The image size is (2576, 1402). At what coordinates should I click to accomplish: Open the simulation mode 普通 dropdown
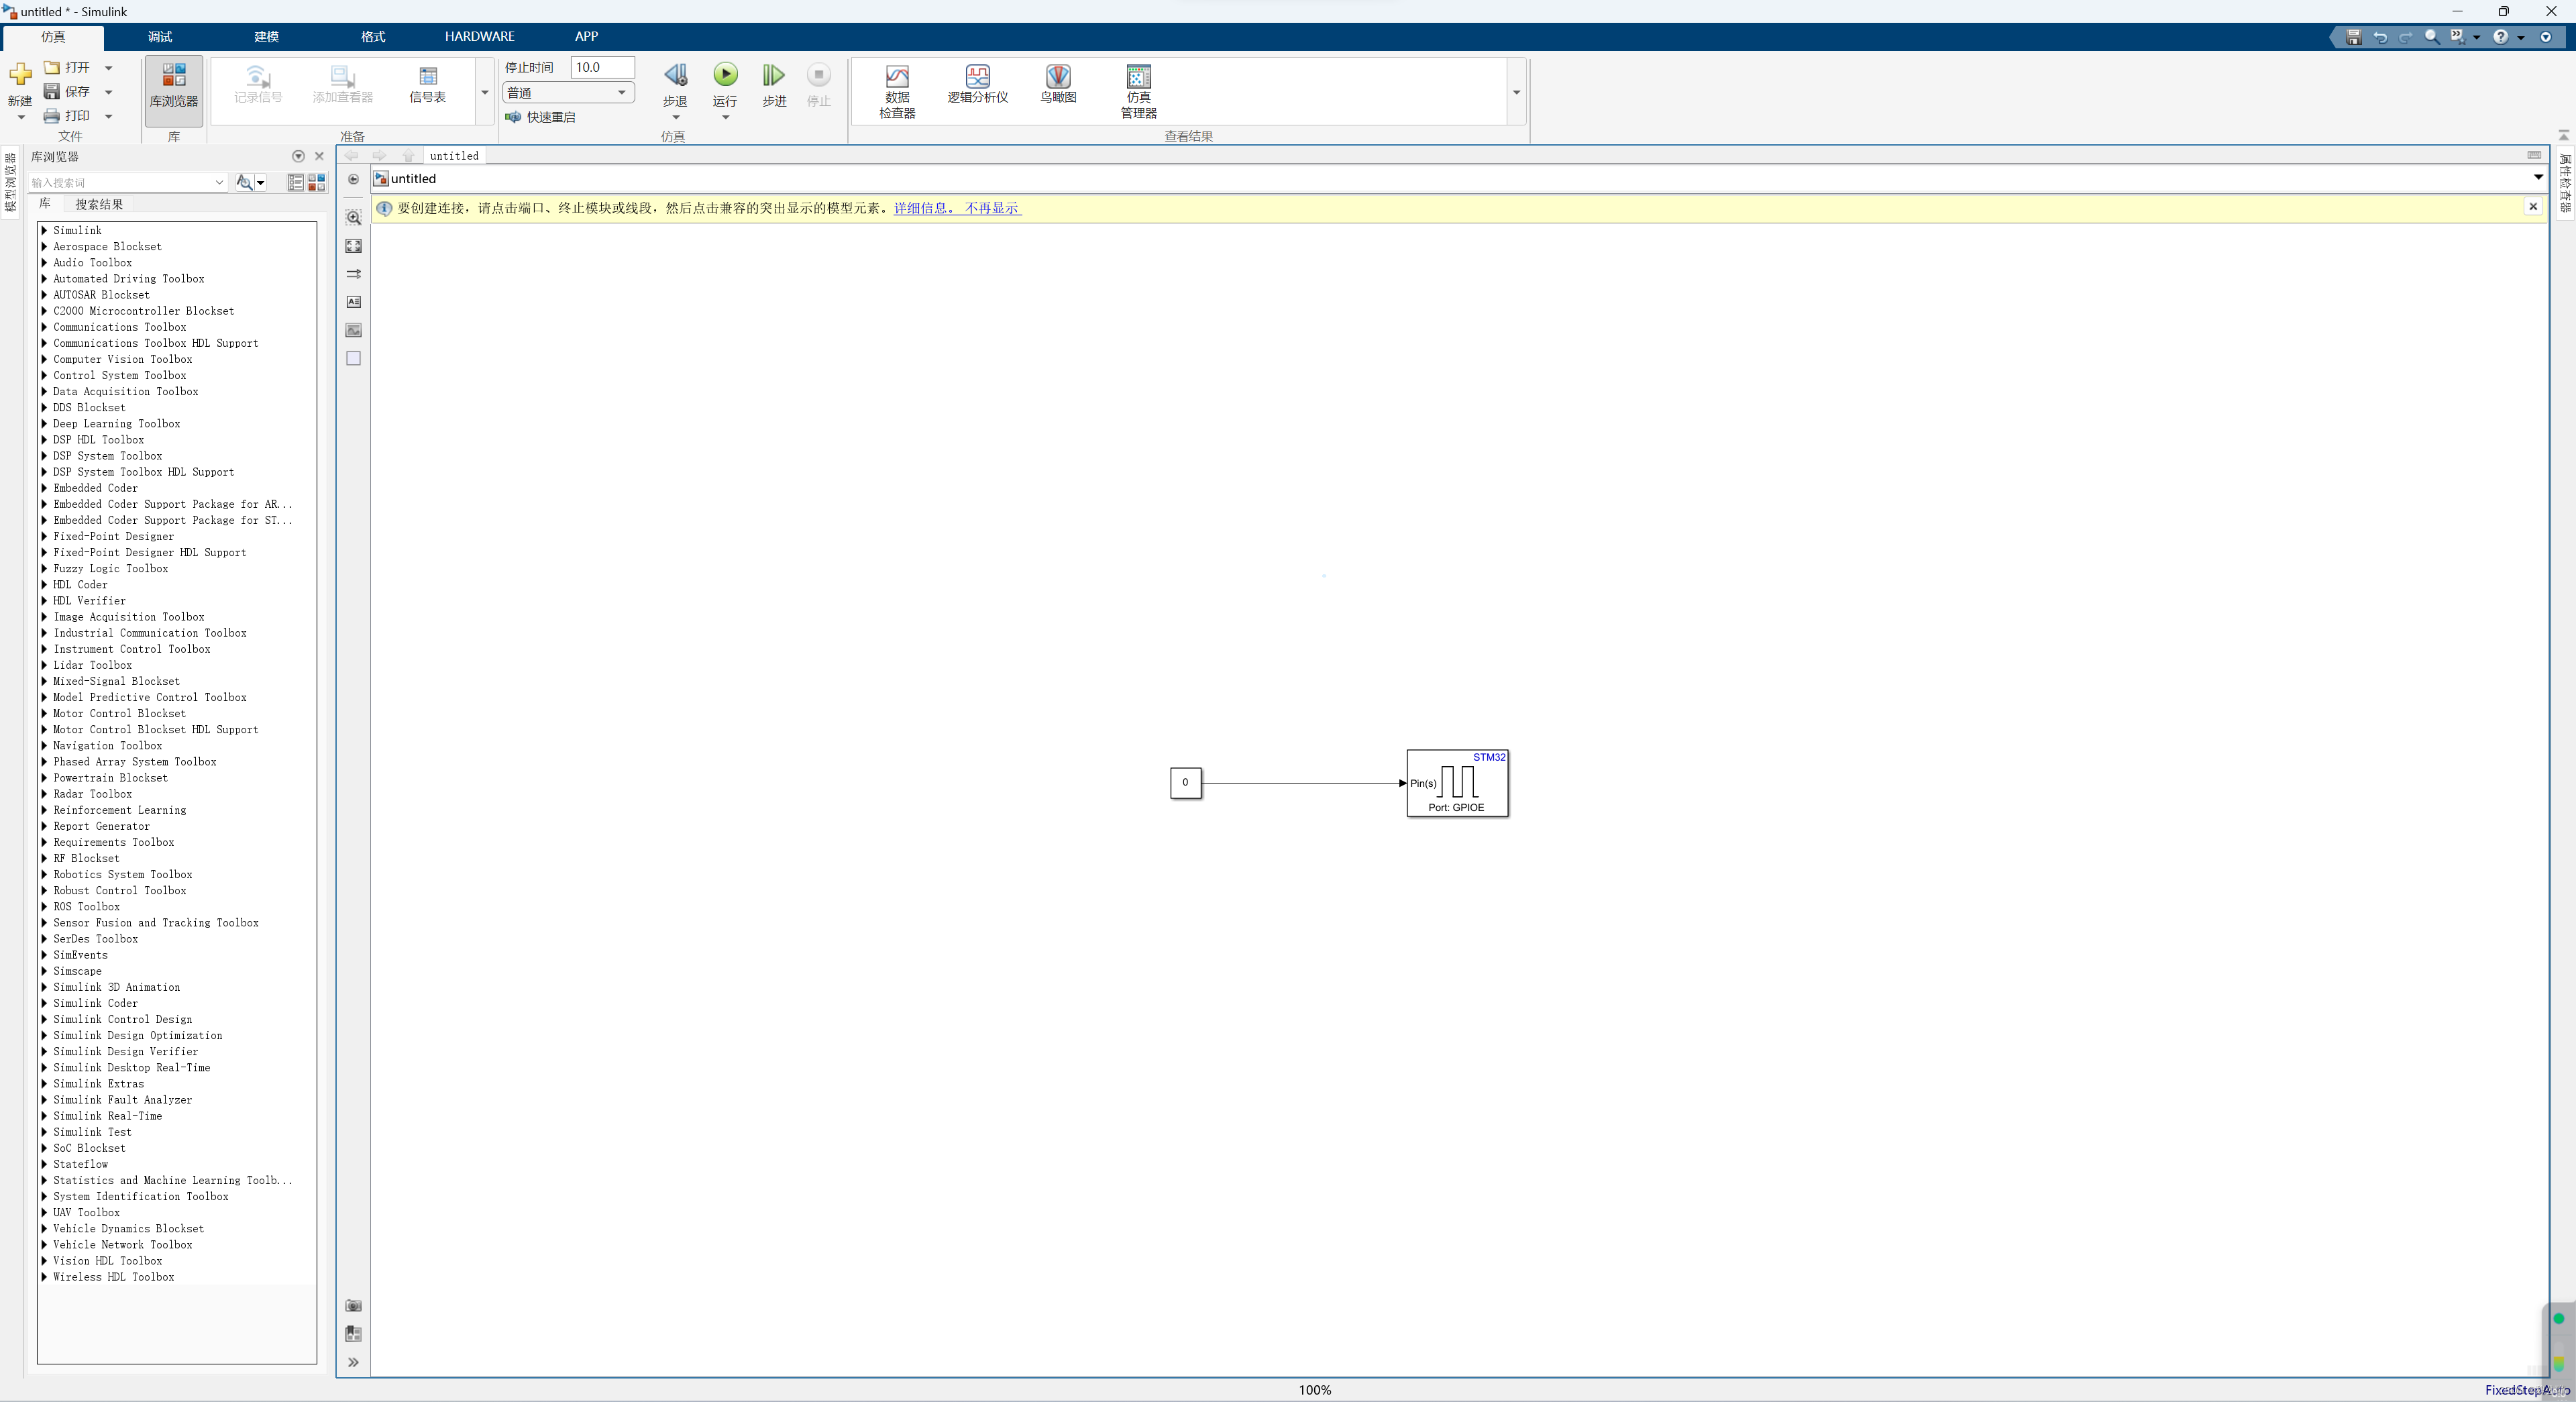point(568,93)
